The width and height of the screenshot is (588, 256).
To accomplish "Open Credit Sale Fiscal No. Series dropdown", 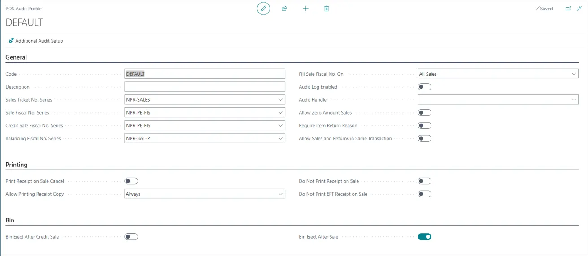I will [280, 126].
